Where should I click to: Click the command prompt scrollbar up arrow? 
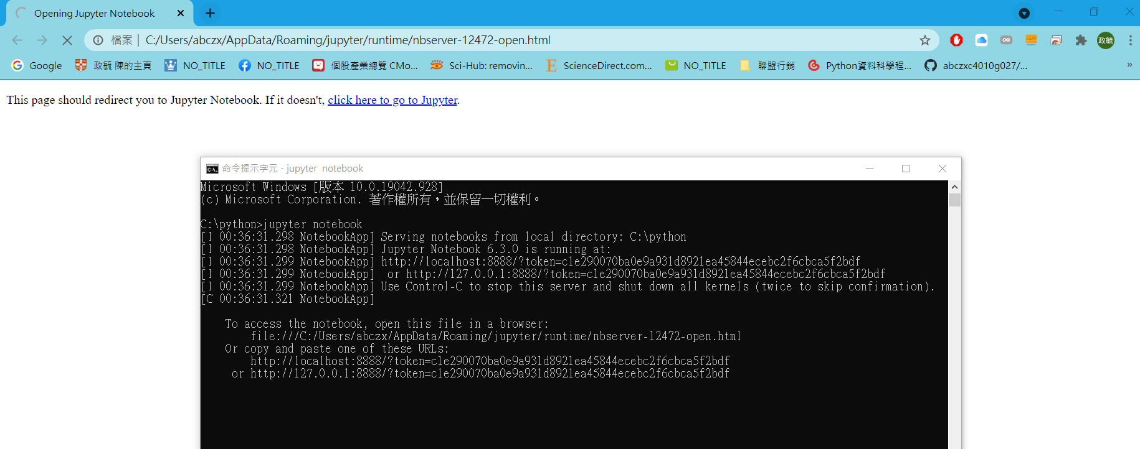[x=954, y=187]
